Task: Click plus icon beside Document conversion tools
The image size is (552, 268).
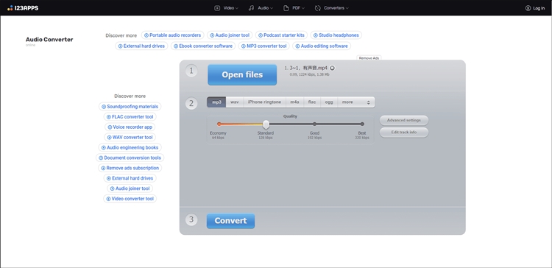Action: [x=101, y=158]
